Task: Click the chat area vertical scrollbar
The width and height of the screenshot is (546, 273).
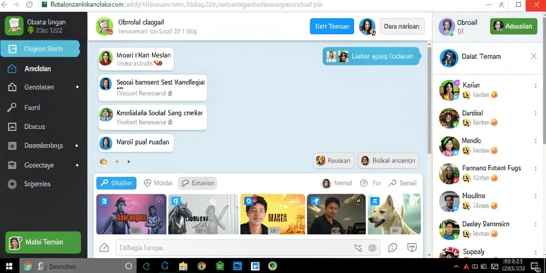Action: pos(429,101)
